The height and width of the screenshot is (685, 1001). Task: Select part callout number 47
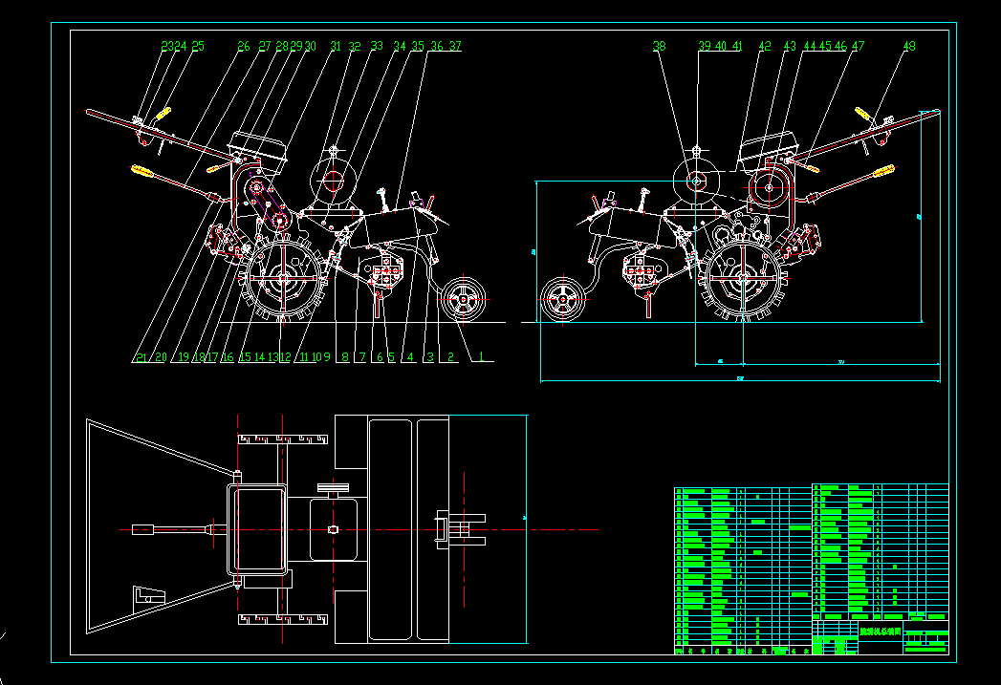click(x=858, y=46)
